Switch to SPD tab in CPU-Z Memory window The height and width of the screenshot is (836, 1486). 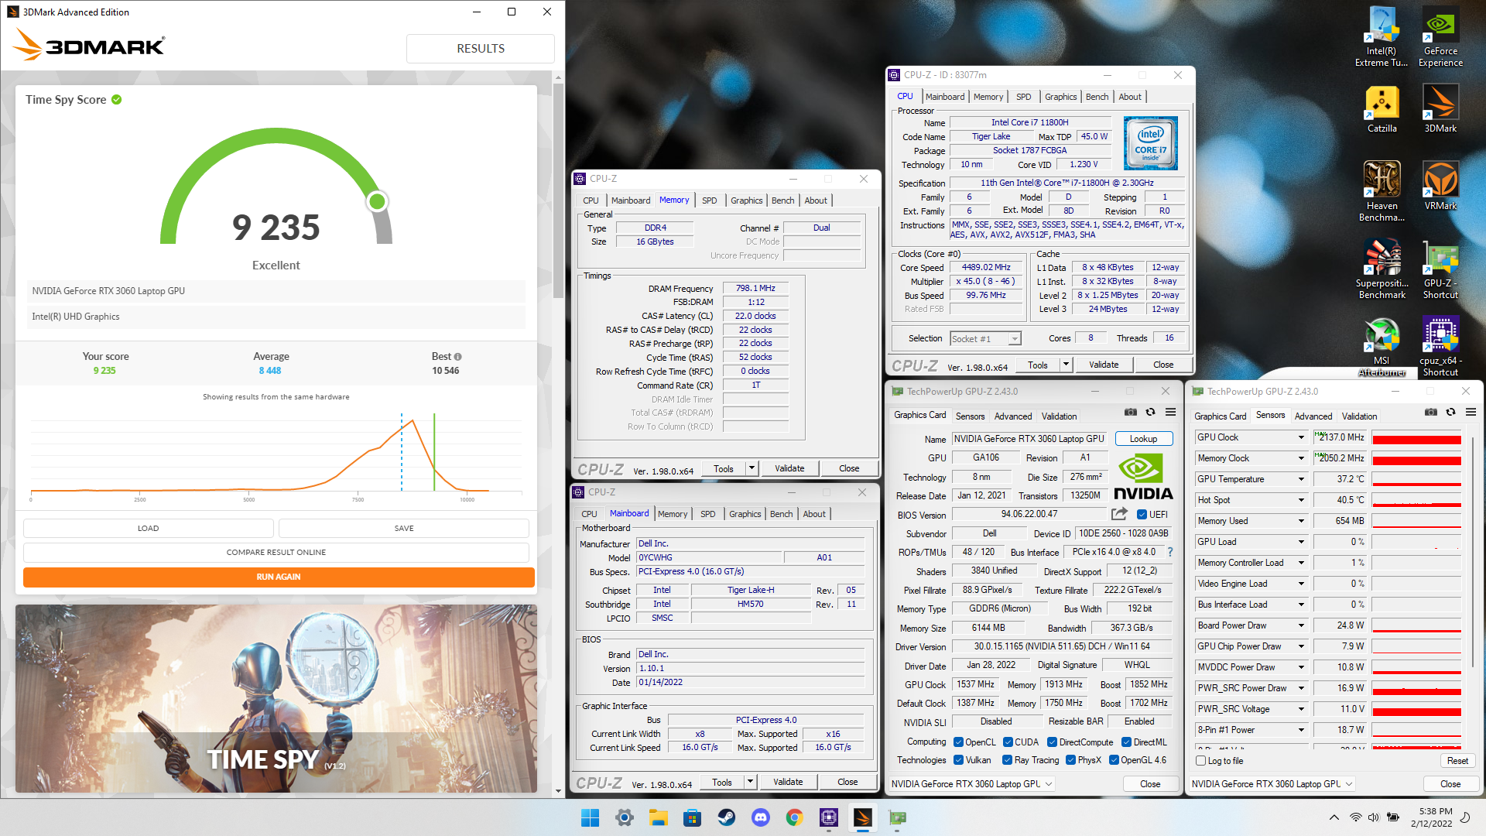tap(709, 200)
